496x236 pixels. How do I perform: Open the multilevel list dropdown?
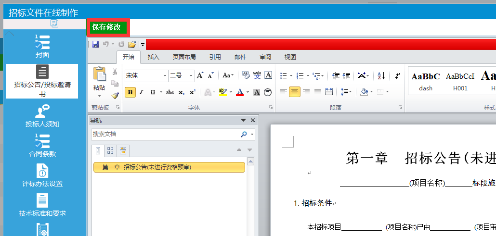(x=322, y=76)
